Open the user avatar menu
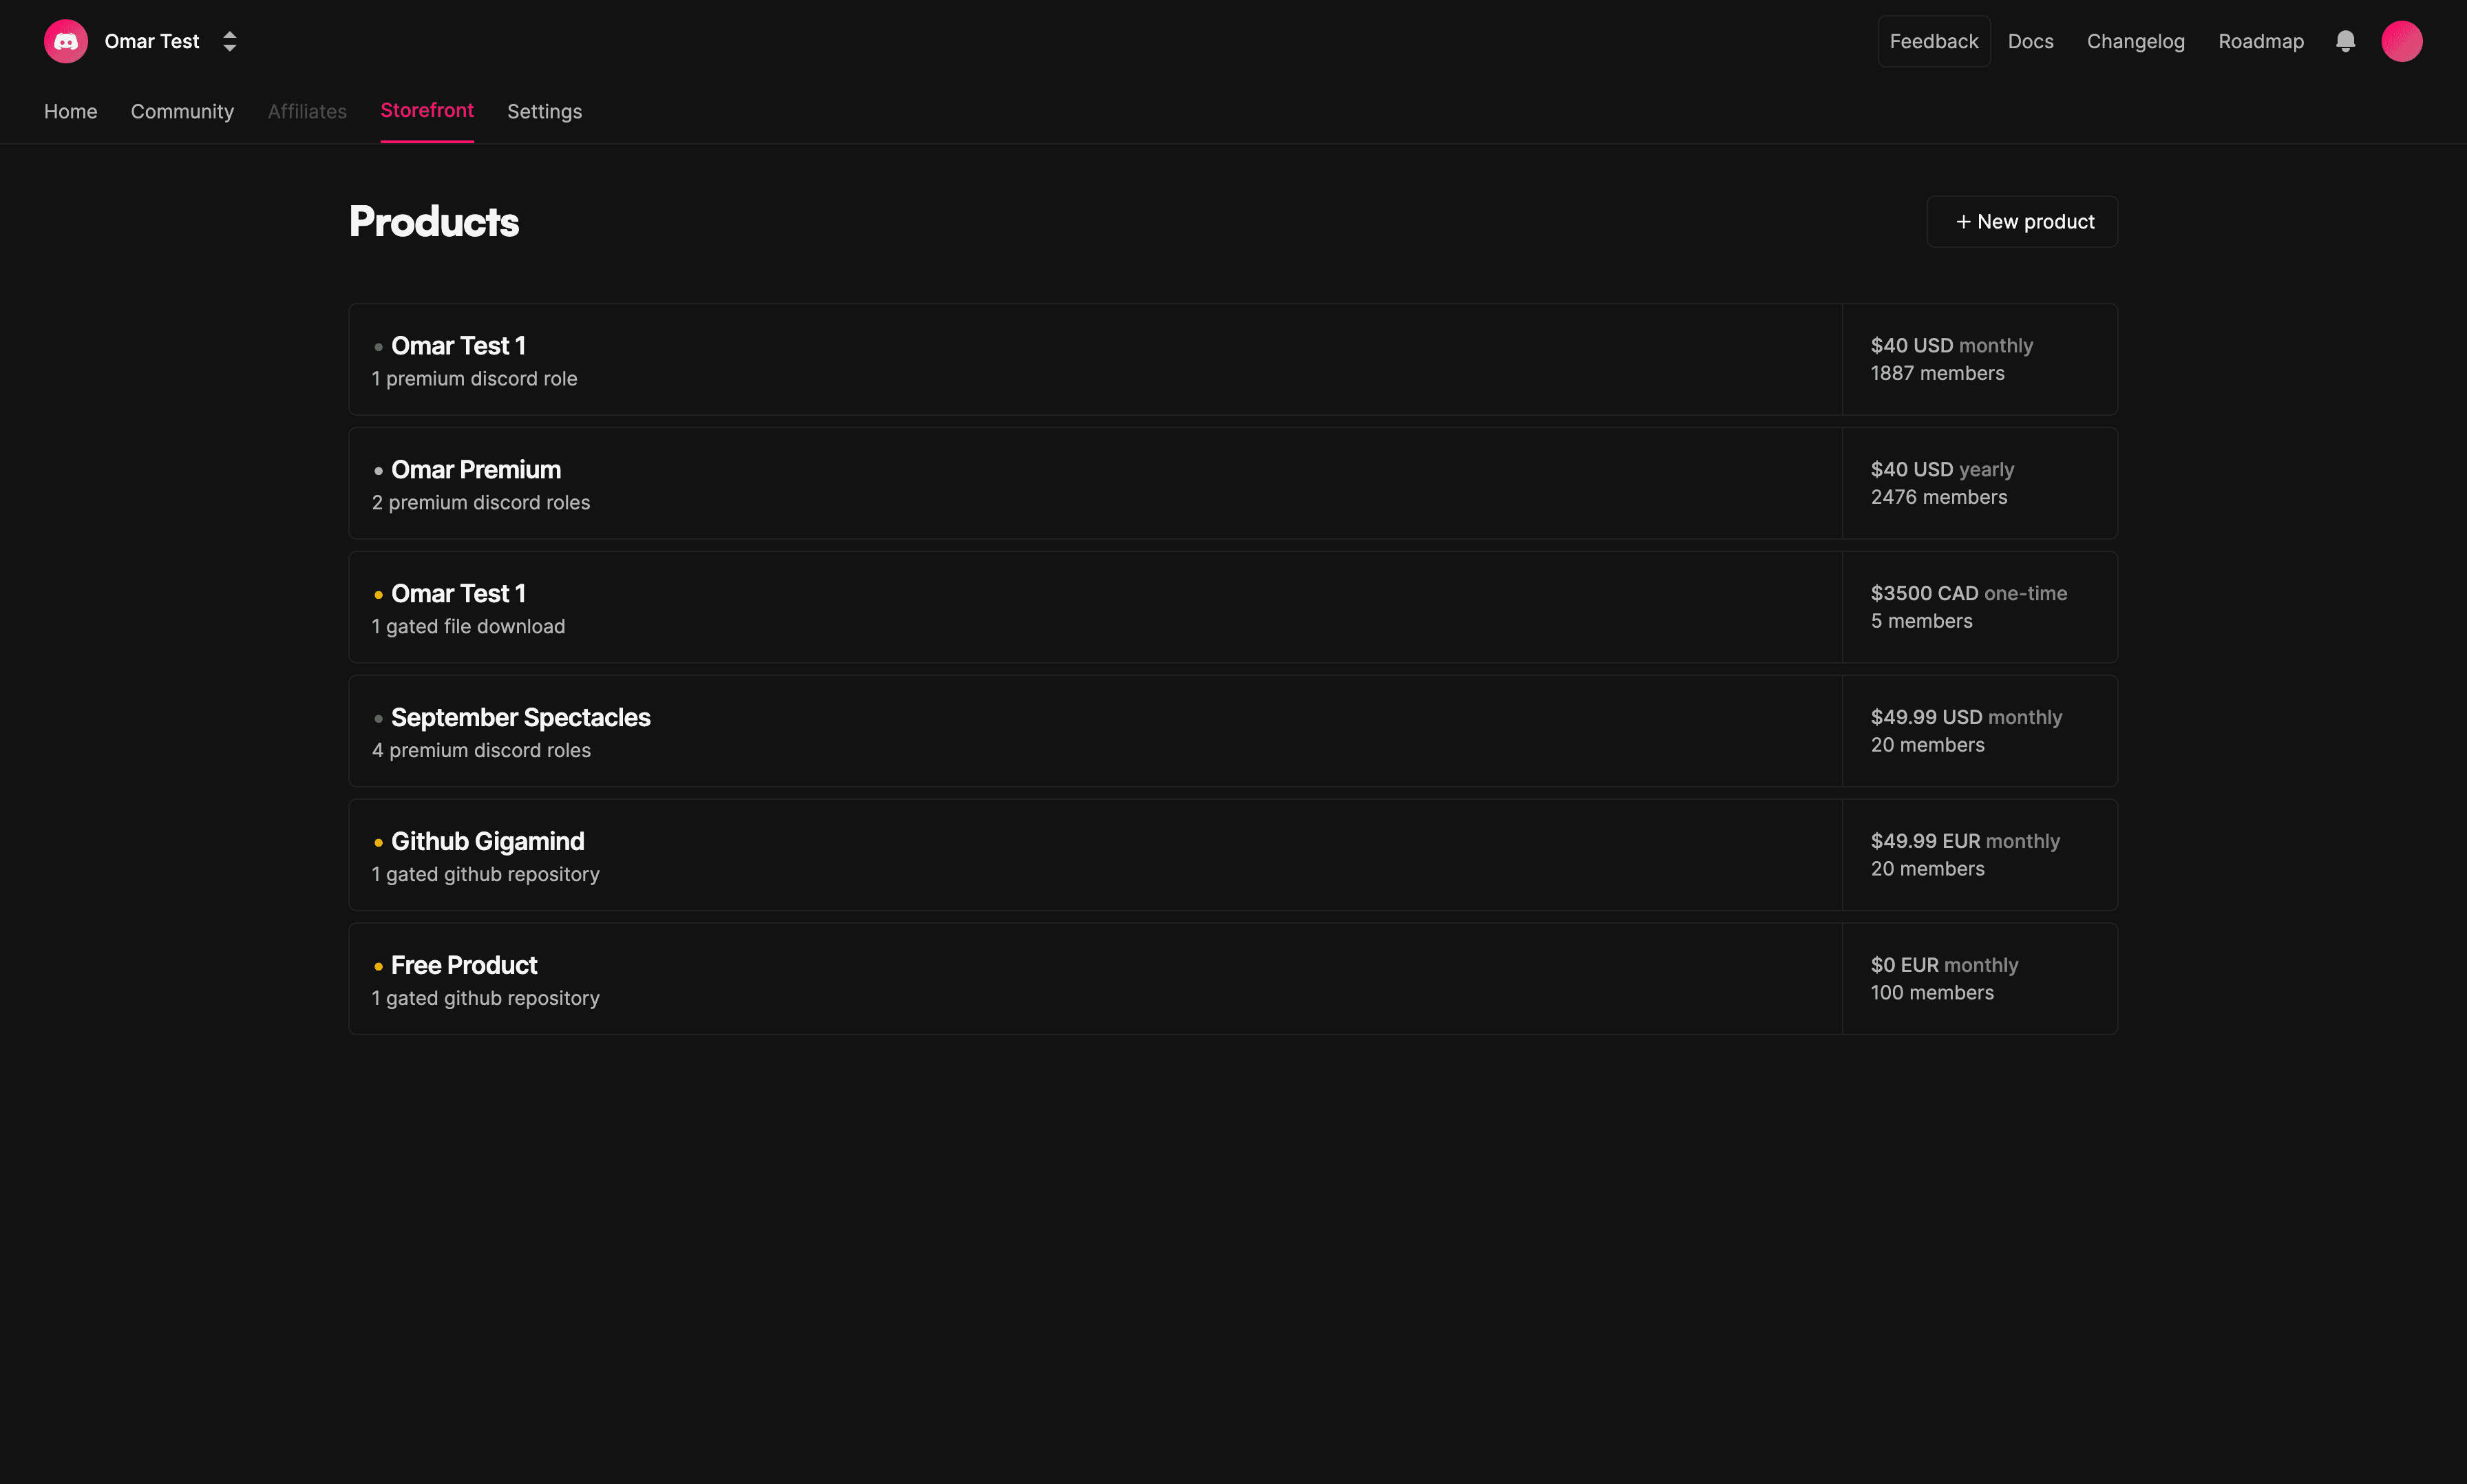The image size is (2467, 1484). coord(2401,41)
